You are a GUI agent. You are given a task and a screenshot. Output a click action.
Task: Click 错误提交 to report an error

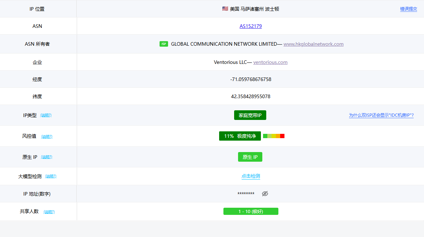point(408,9)
